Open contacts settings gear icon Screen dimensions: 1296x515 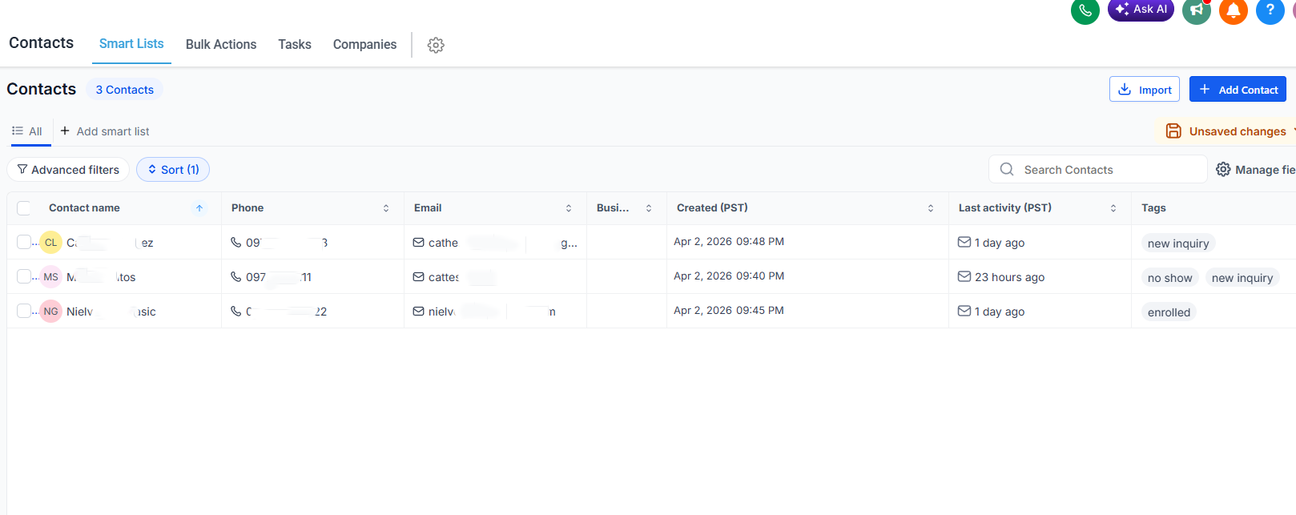(436, 45)
